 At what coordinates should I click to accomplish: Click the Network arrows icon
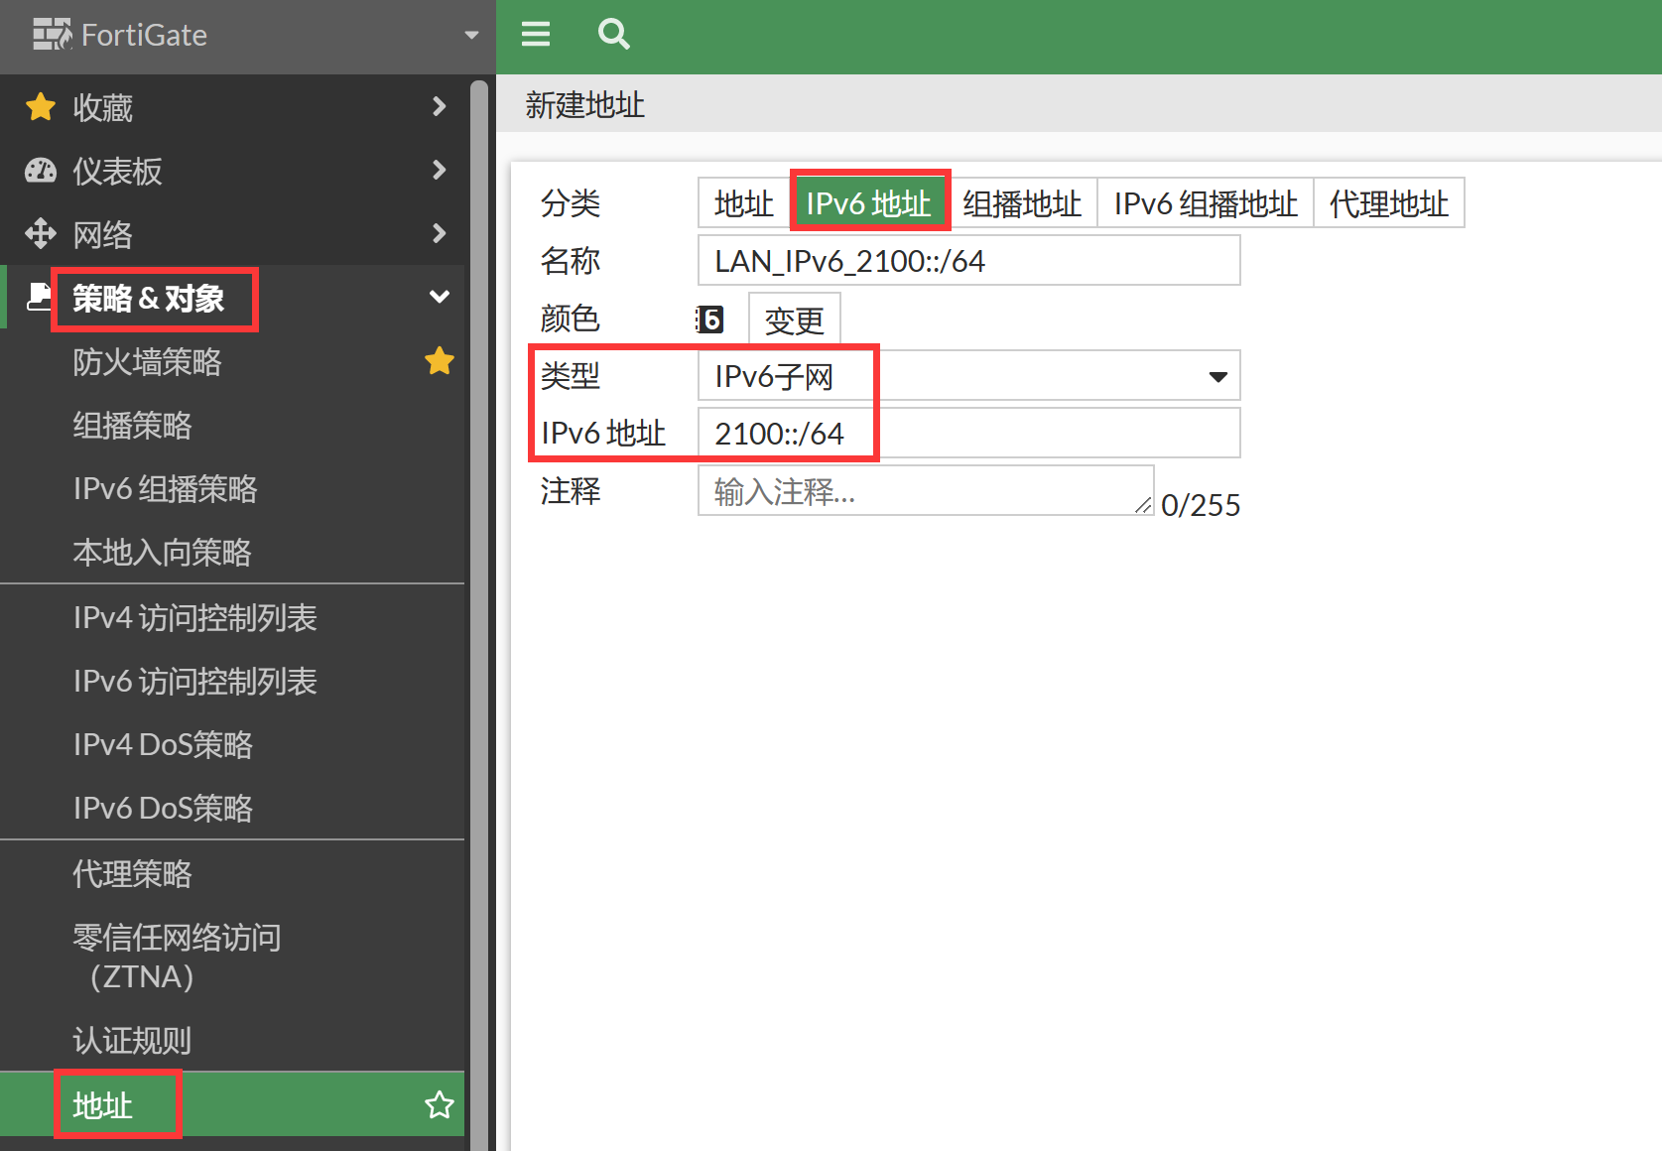pos(41,234)
